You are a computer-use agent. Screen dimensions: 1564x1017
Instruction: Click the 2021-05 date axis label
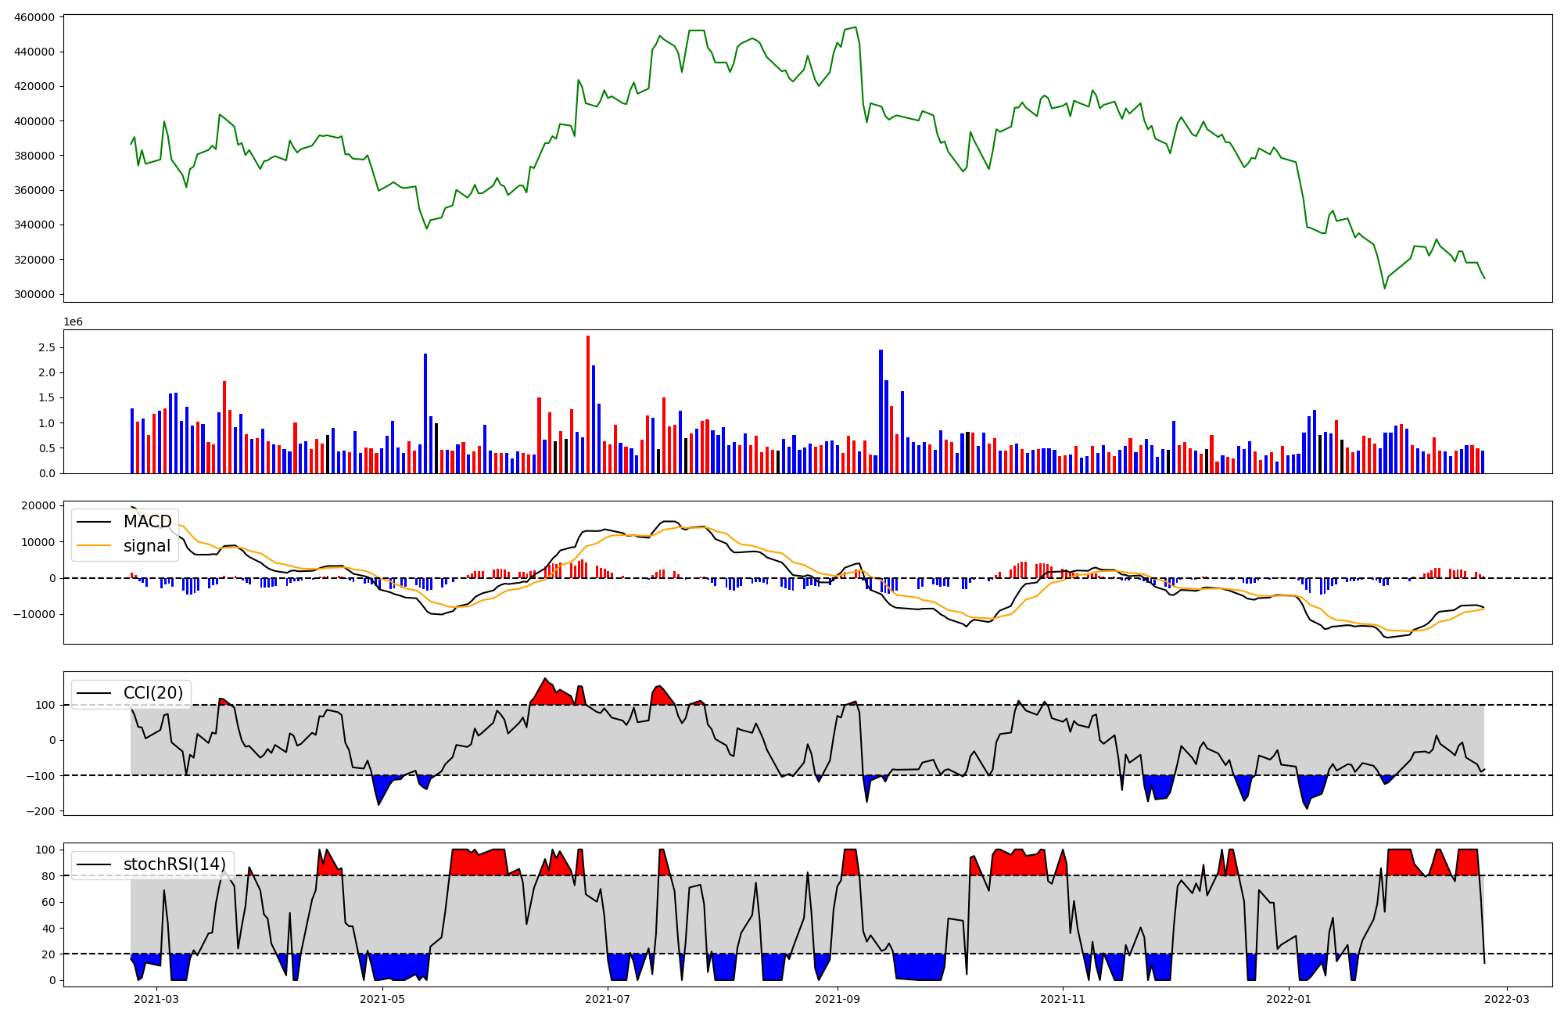pyautogui.click(x=382, y=999)
